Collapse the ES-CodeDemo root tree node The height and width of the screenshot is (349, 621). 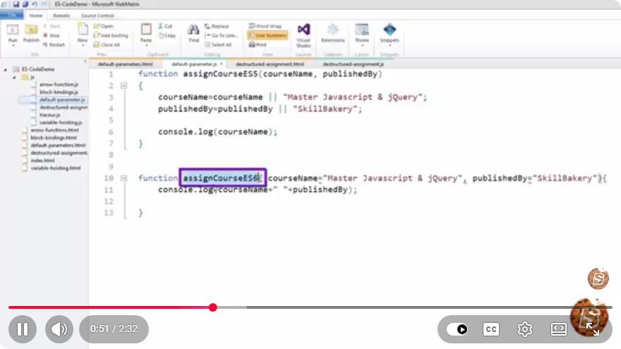[x=5, y=70]
